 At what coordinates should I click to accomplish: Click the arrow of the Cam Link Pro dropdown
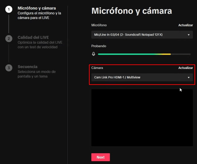[189, 78]
